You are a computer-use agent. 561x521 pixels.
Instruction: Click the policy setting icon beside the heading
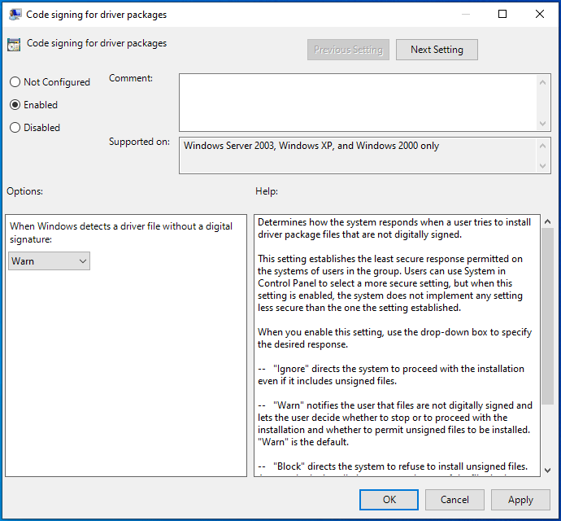coord(14,45)
